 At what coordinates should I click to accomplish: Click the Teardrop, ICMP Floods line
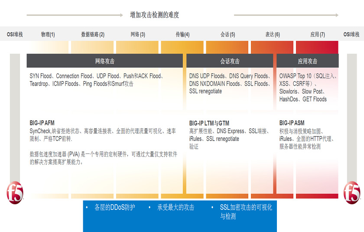tap(81, 84)
